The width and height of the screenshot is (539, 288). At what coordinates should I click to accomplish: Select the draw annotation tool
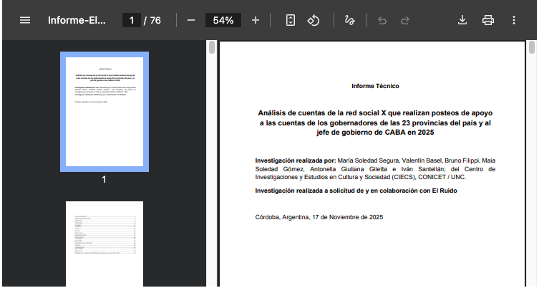pos(349,20)
